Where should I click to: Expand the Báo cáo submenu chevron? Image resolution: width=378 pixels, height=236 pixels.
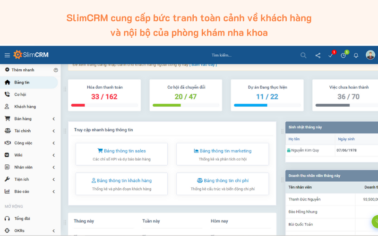53,192
